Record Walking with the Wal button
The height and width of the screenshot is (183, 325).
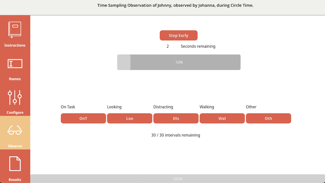(x=222, y=118)
